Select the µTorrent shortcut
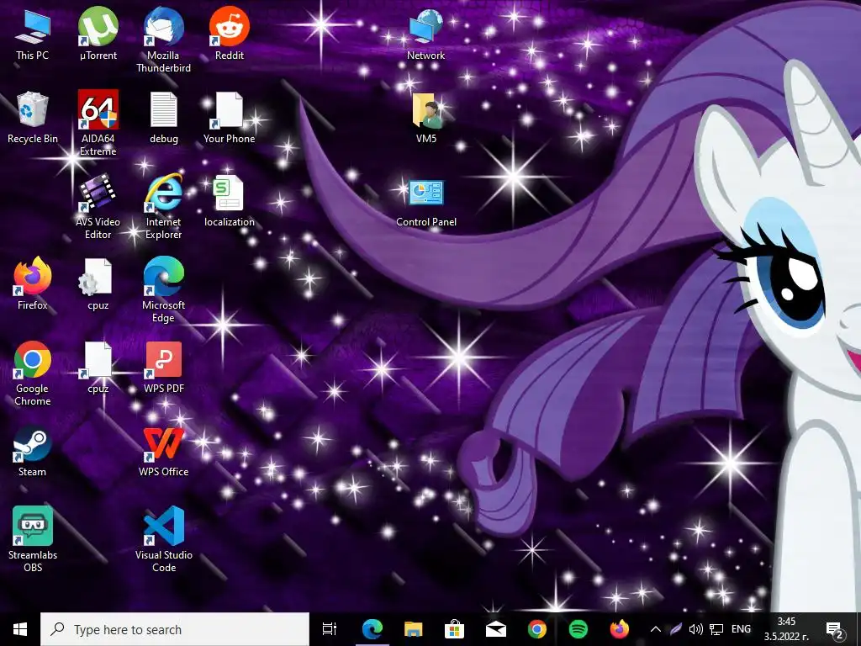This screenshot has height=646, width=861. point(98,34)
